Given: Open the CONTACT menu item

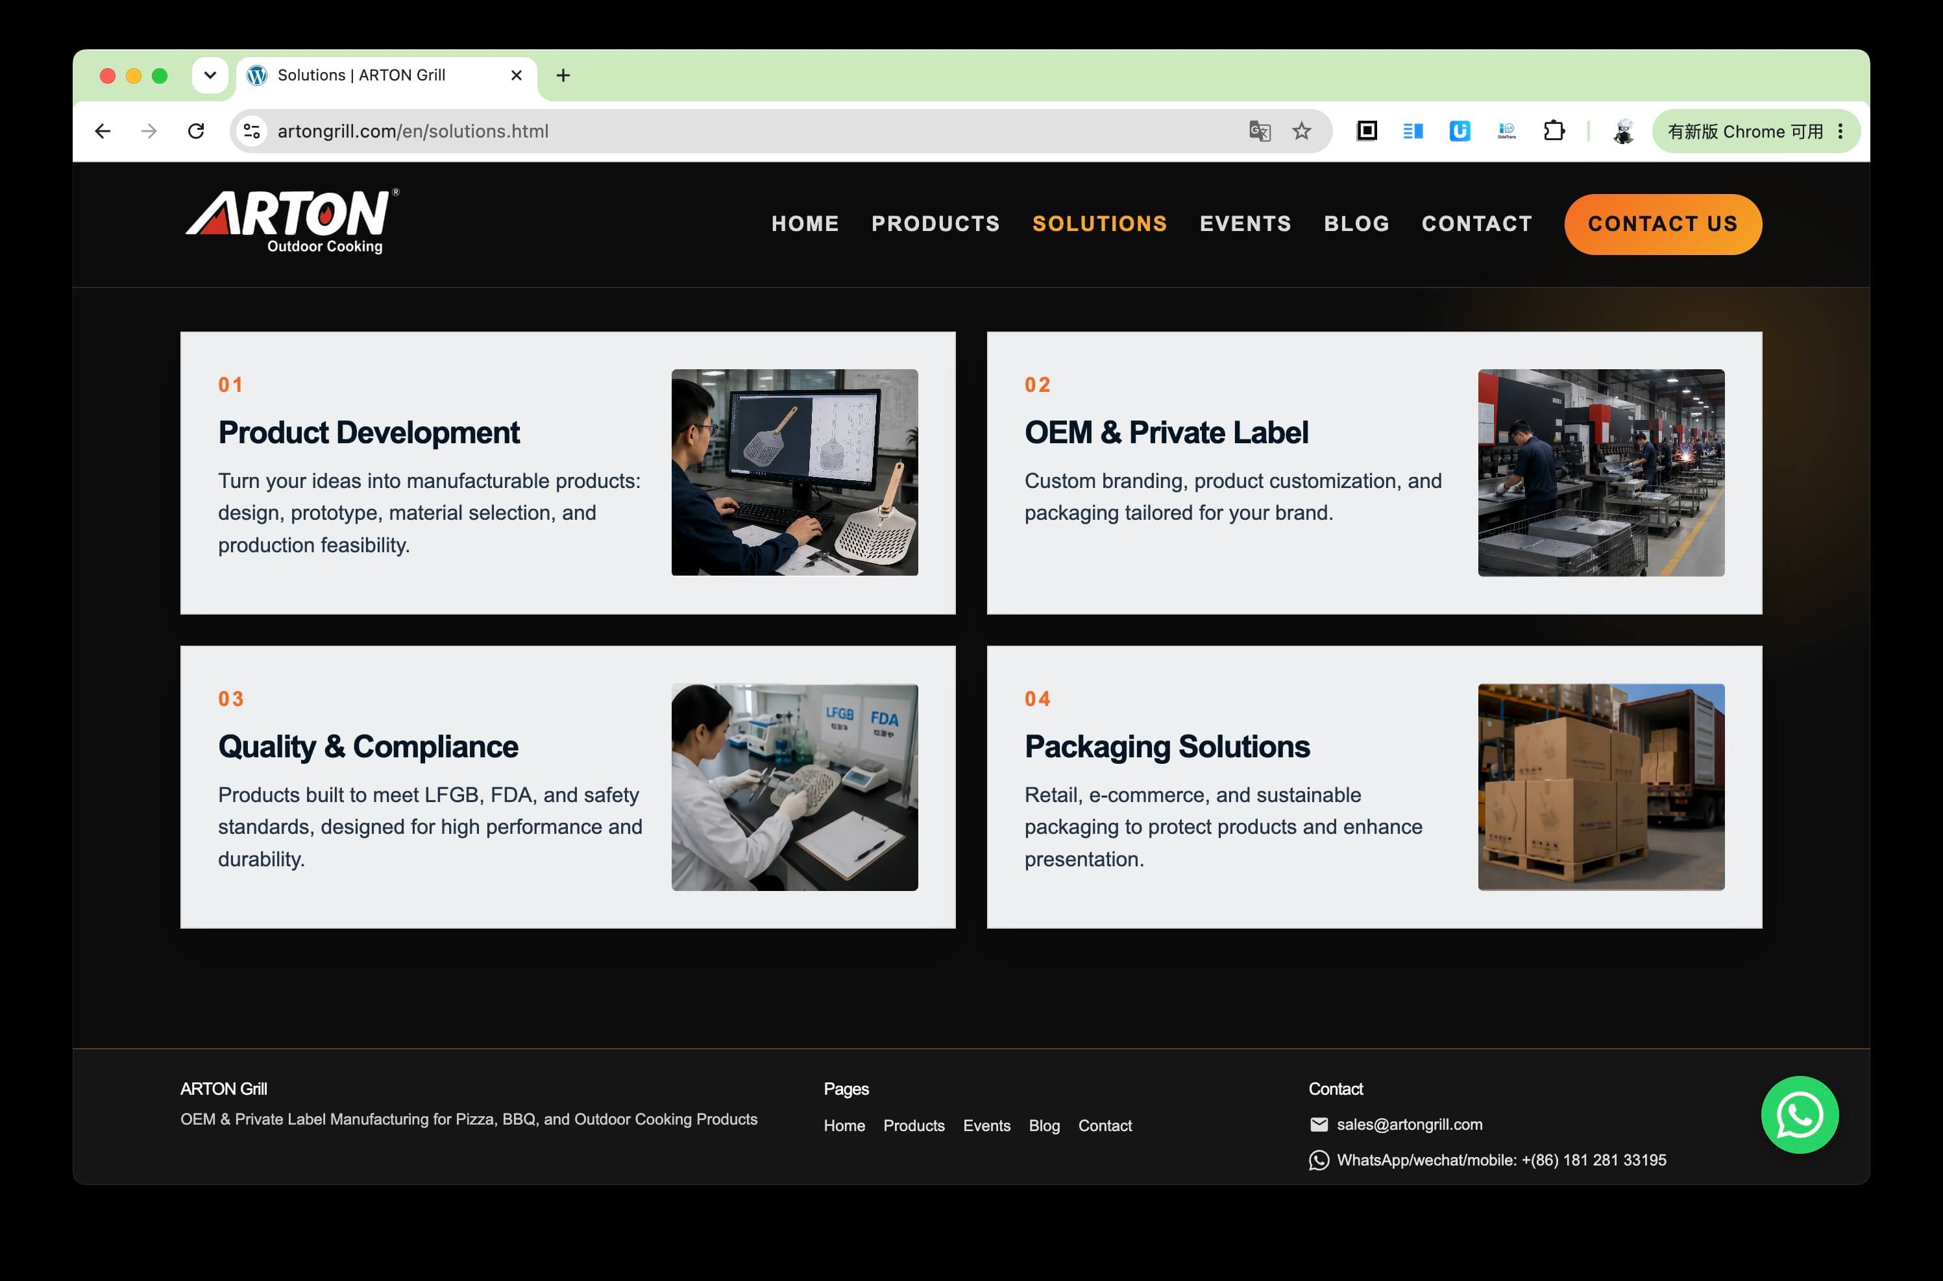Looking at the screenshot, I should pos(1476,224).
